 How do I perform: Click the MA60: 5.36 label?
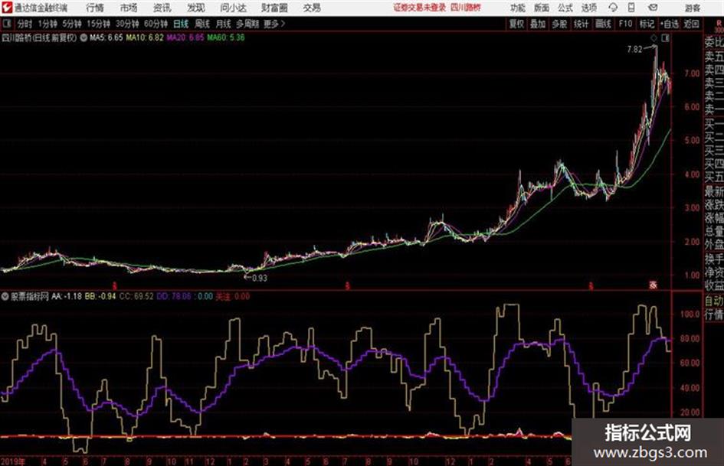click(226, 37)
